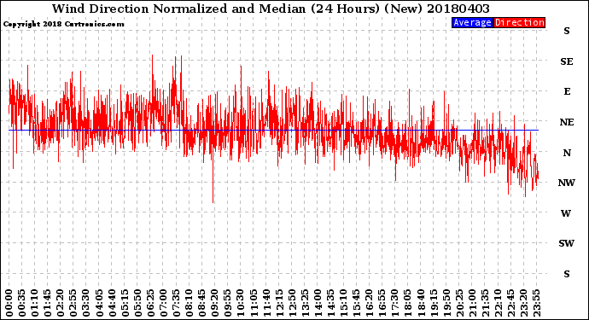589x320 pixels.
Task: Click the '04:05' time axis label
Action: click(x=99, y=303)
